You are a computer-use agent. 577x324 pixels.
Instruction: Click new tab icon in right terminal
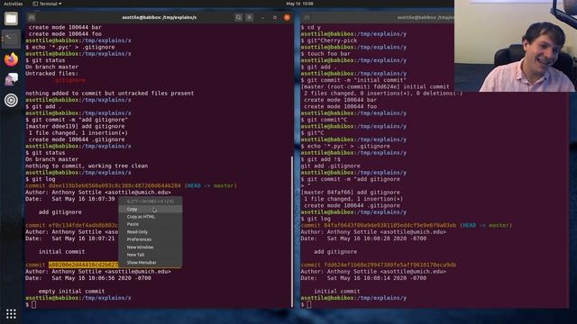point(307,17)
